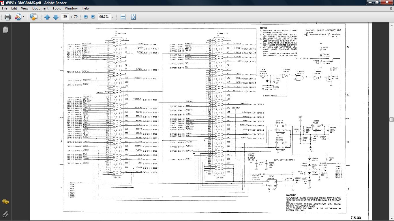Open the Help menu
The height and width of the screenshot is (221, 394).
click(x=85, y=8)
